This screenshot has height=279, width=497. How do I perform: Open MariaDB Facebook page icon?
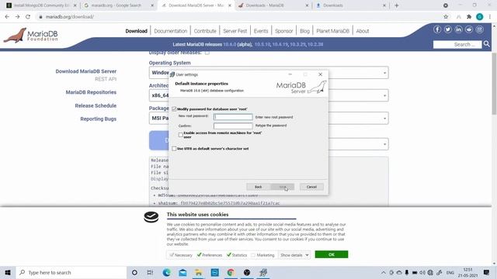[437, 29]
